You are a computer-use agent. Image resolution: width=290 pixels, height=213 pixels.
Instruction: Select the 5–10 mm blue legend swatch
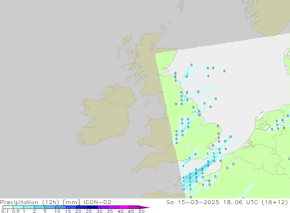[x=50, y=207]
